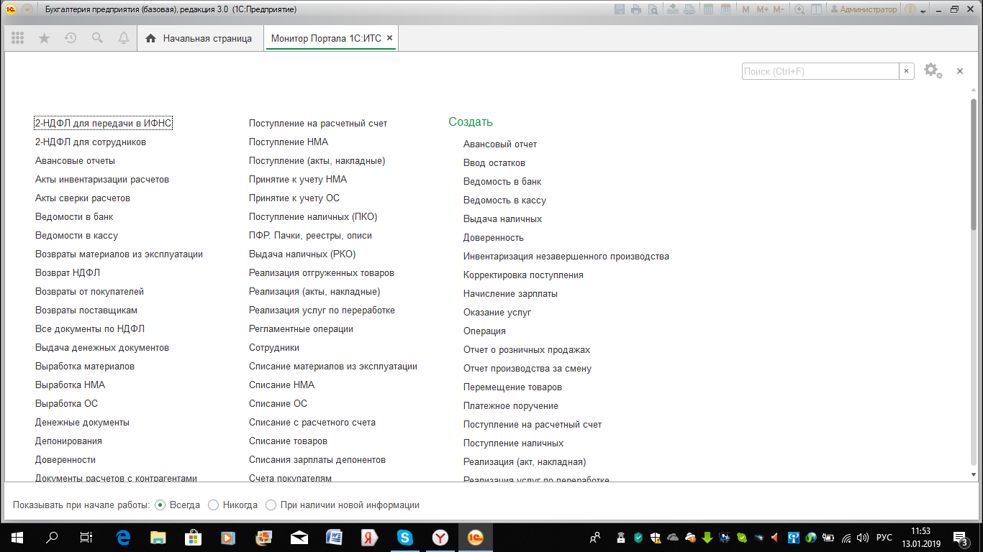Open the History clock icon

pyautogui.click(x=71, y=38)
